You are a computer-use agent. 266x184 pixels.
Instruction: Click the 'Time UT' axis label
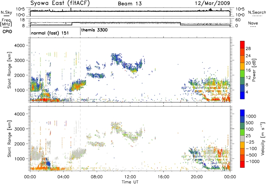130,182
